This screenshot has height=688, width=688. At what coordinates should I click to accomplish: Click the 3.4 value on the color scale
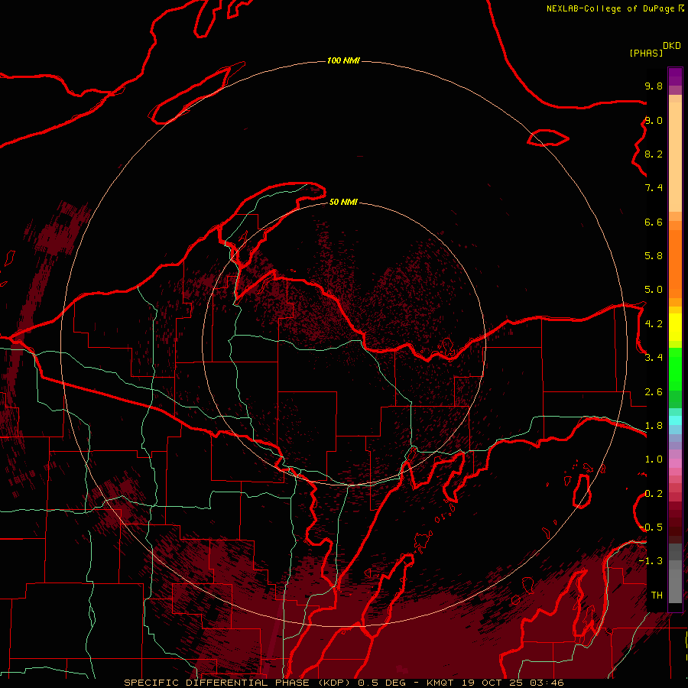click(x=654, y=358)
